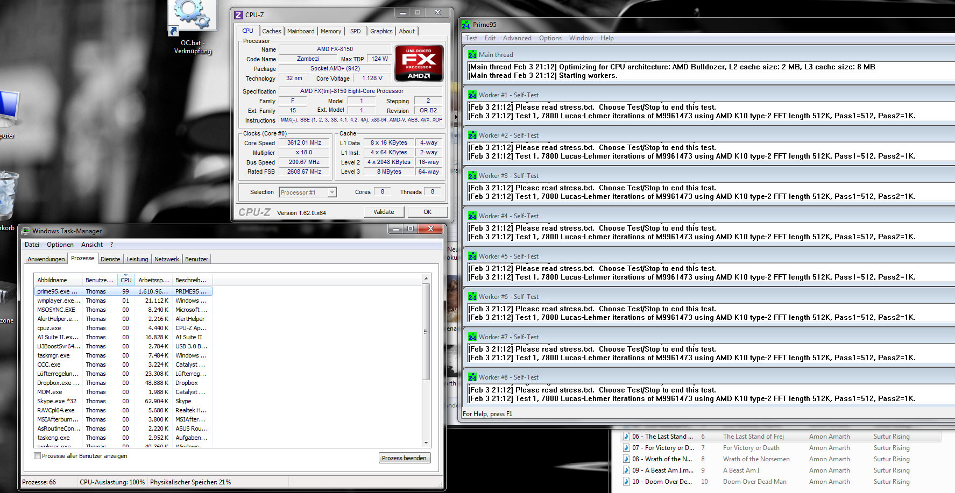This screenshot has height=493, width=955.
Task: Click the process list scroll-up arrow
Action: (x=426, y=278)
